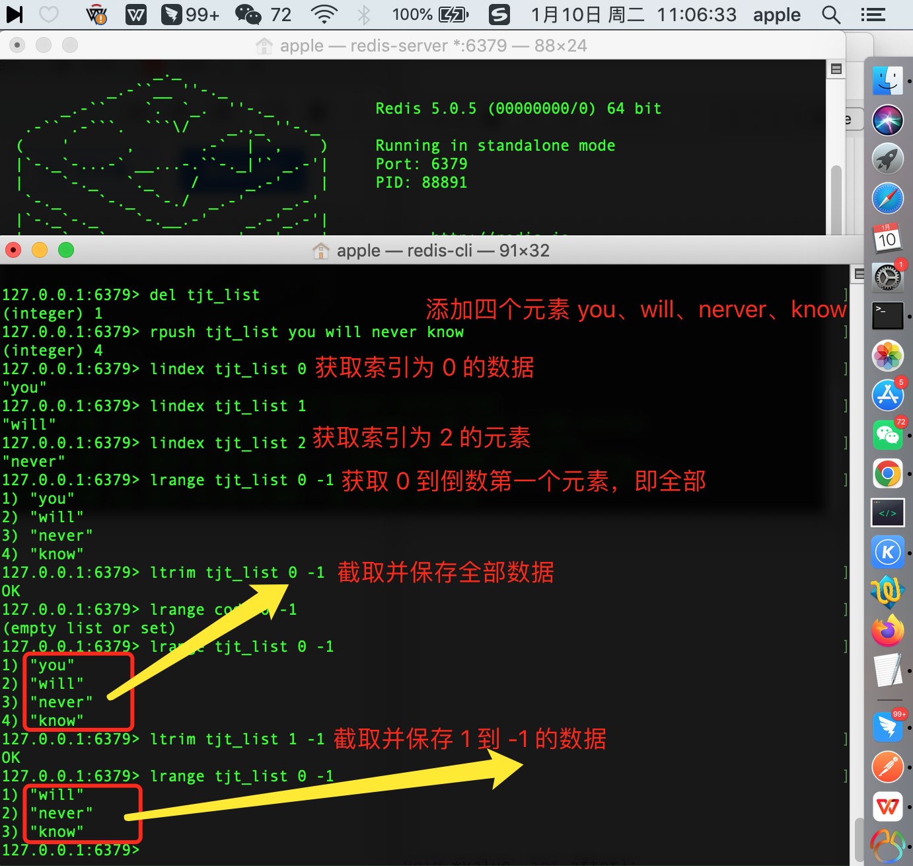Image resolution: width=913 pixels, height=866 pixels.
Task: Open DingTalk with 99+ badge in Dock
Action: (x=888, y=727)
